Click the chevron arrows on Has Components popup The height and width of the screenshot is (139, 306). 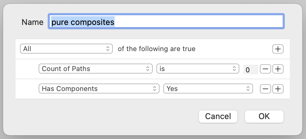click(x=155, y=89)
